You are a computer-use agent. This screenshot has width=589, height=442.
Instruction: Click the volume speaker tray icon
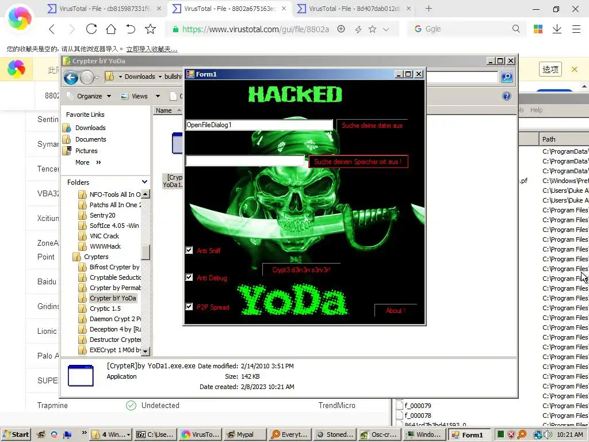tap(548, 435)
